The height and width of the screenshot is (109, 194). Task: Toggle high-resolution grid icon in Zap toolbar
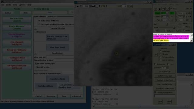coord(91,6)
